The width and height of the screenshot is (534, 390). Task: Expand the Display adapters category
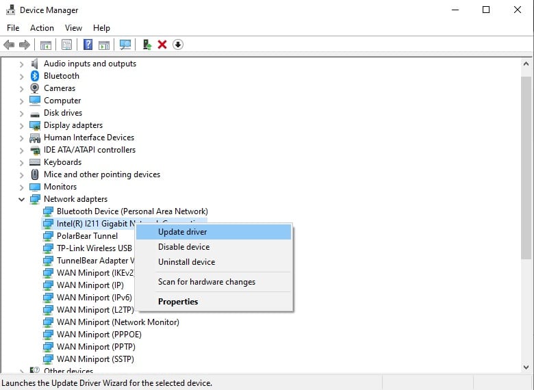[21, 126]
